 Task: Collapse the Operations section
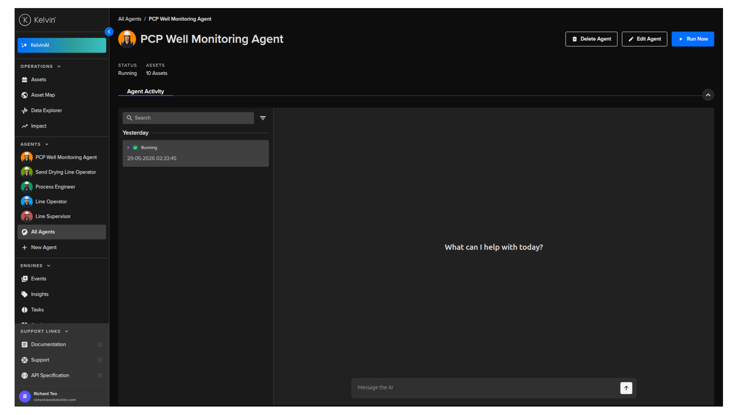click(40, 66)
